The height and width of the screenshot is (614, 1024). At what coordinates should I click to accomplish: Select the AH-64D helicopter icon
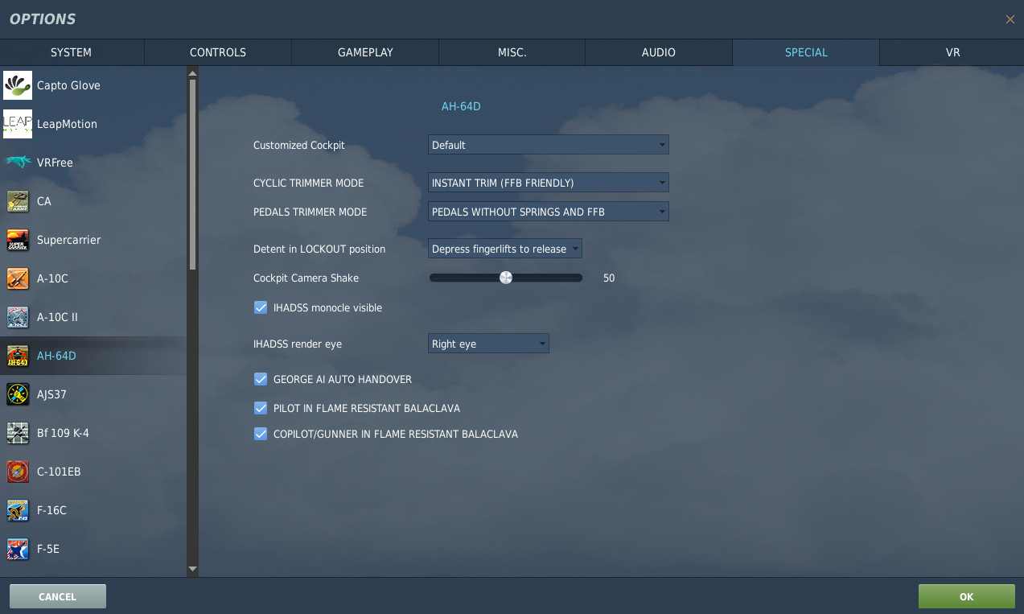[18, 356]
